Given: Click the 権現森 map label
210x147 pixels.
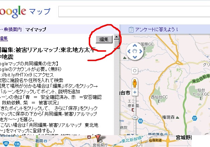Looking at the screenshot, I should pos(168,117).
